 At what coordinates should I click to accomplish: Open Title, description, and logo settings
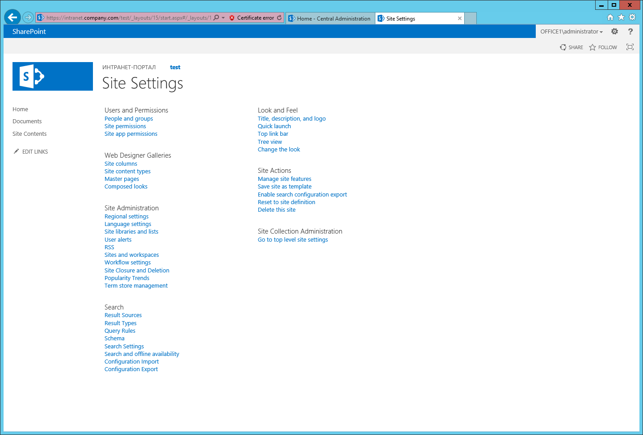click(x=292, y=119)
